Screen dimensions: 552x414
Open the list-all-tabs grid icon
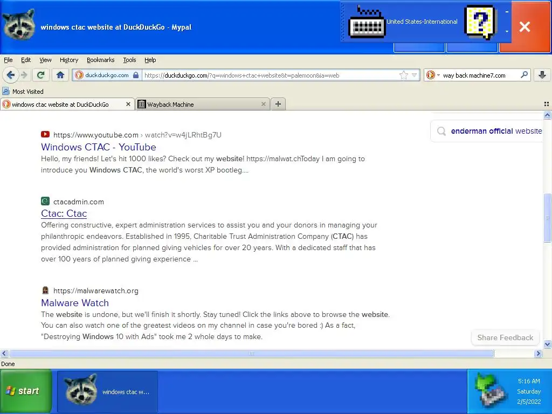click(x=547, y=104)
